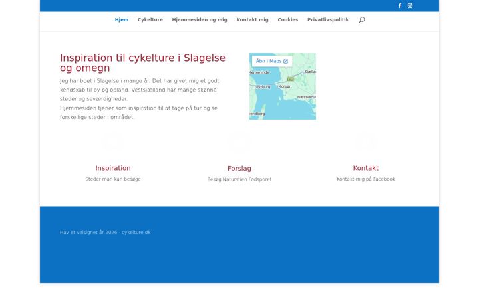
Task: Click external-link icon beside Åbn i Maps
Action: [285, 61]
